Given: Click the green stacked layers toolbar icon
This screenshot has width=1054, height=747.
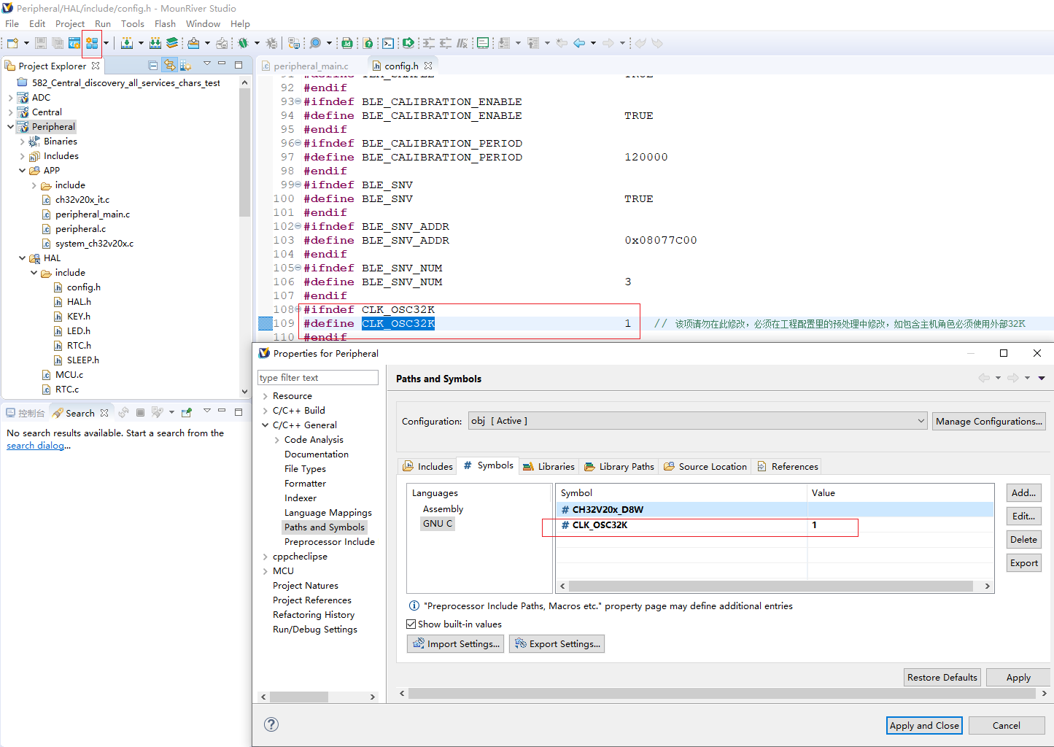Looking at the screenshot, I should point(172,43).
